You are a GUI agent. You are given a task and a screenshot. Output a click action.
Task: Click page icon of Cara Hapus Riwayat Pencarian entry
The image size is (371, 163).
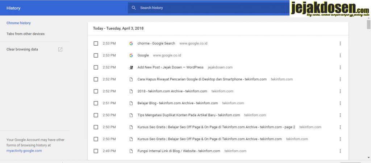coord(131,79)
